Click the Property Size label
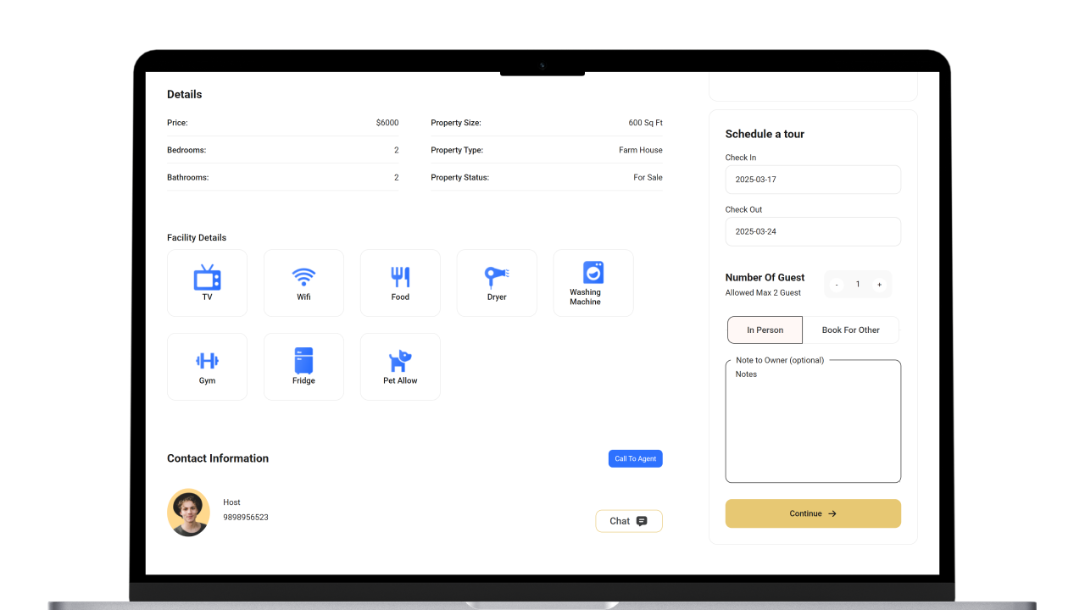This screenshot has width=1085, height=610. [456, 123]
